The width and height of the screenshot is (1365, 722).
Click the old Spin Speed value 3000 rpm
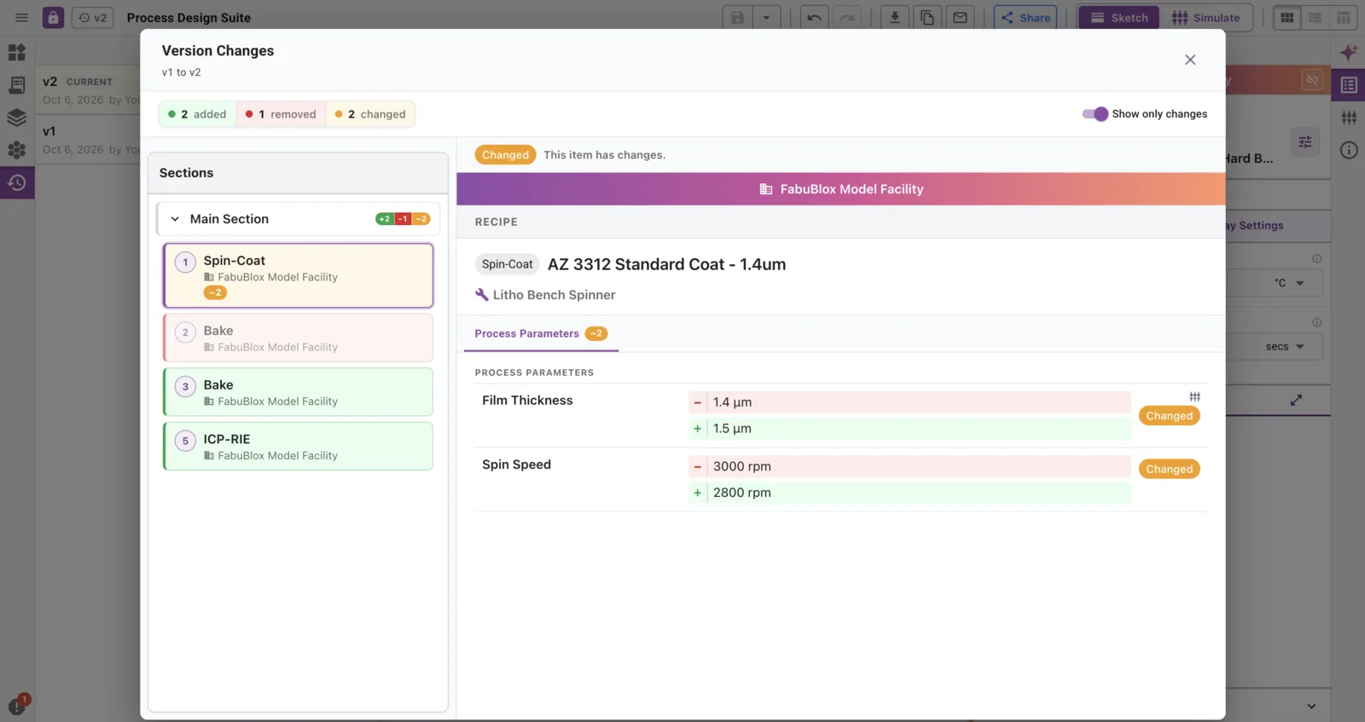tap(909, 466)
